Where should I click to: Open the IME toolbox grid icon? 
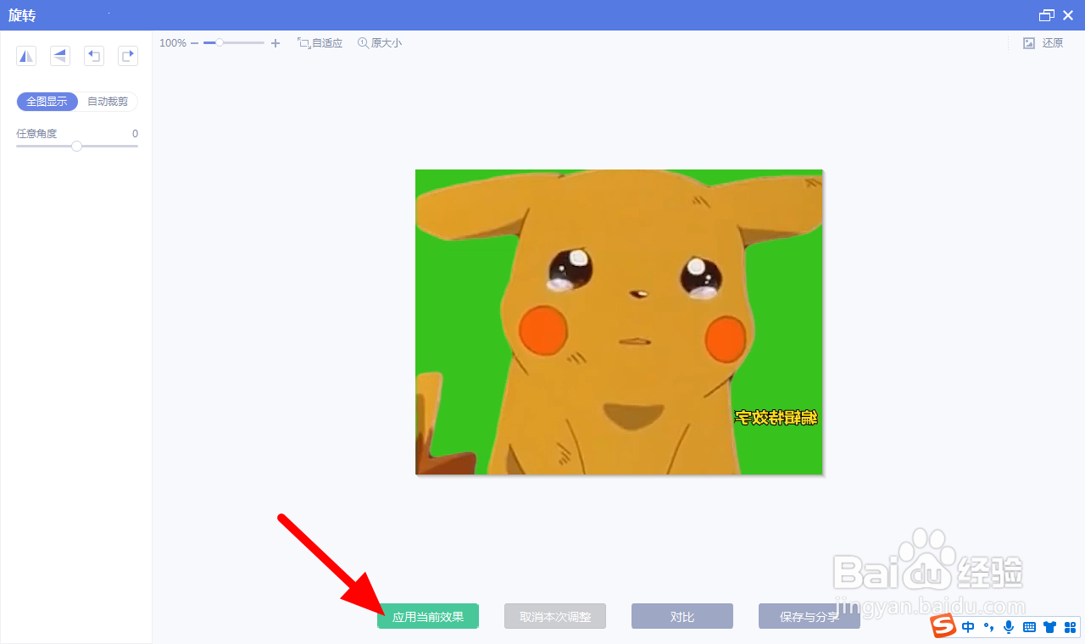click(x=1070, y=627)
